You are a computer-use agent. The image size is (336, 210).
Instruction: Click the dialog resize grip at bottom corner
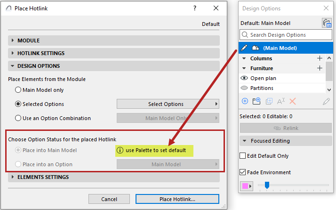(224, 206)
